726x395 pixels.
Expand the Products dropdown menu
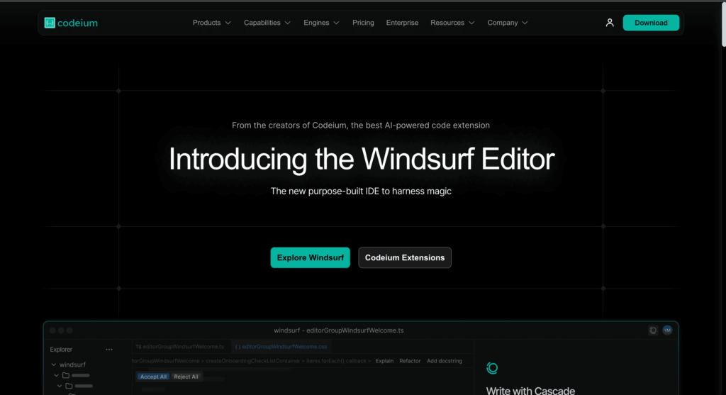coord(212,23)
